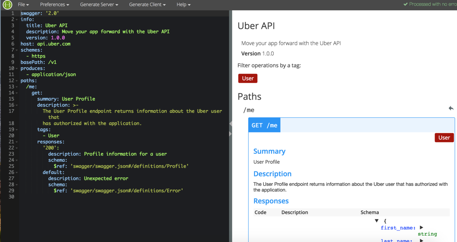Viewport: 457px width, 242px height.
Task: Click the left-pointing pane collapse arrow on divider
Action: (x=231, y=124)
